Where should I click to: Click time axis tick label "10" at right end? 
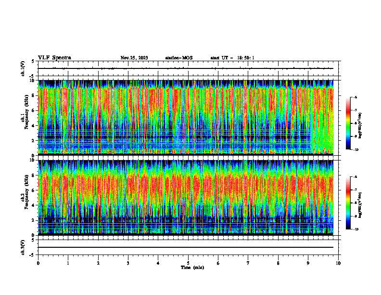338,263
